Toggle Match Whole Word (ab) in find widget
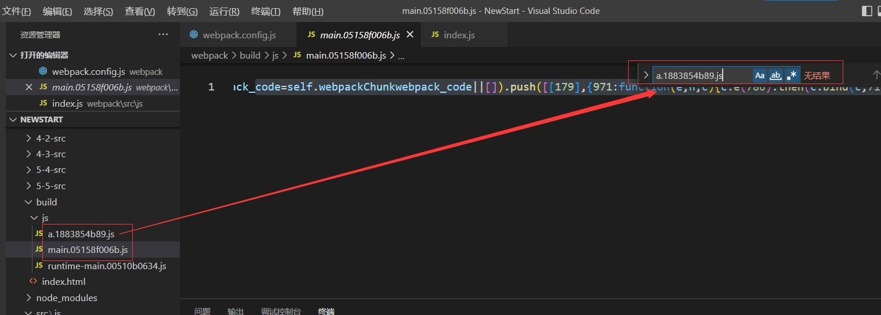The height and width of the screenshot is (315, 881). pos(775,75)
